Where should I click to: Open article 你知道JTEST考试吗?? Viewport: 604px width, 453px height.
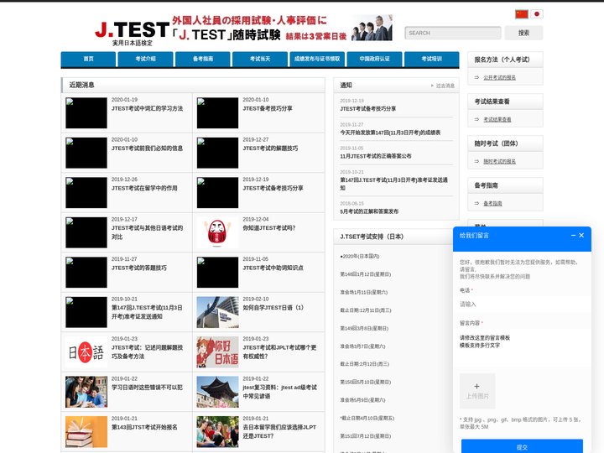coord(269,228)
